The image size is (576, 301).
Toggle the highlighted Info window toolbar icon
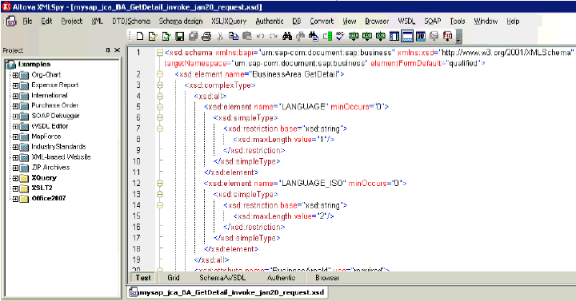(x=407, y=36)
